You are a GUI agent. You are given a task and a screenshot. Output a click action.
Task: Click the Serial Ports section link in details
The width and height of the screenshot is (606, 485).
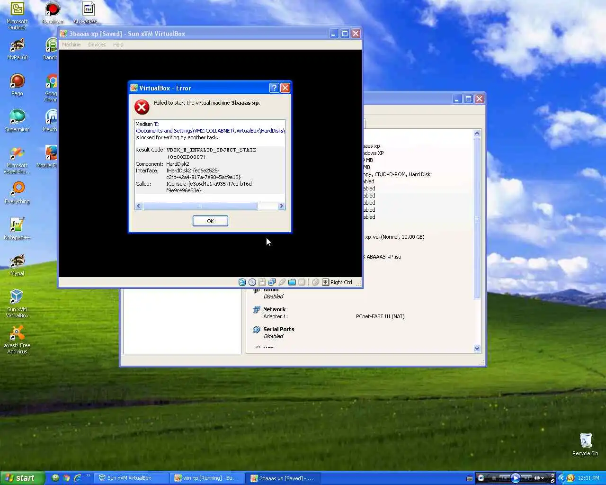click(x=278, y=329)
